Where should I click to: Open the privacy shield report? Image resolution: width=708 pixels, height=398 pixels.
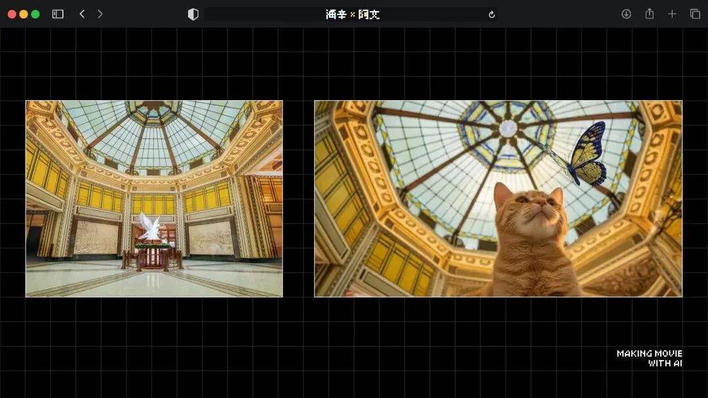point(193,14)
